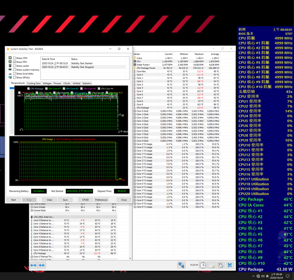Screen dimensions: 294x280
Task: Select the 'Stability Test: Started' log row
Action: [x=83, y=63]
